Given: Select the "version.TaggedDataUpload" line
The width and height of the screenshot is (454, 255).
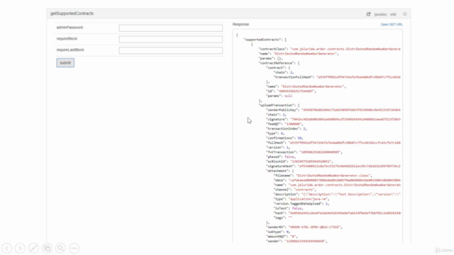Looking at the screenshot, I should (301, 203).
